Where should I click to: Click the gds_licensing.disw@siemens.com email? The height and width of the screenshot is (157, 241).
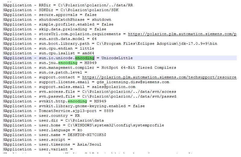[x=133, y=82]
